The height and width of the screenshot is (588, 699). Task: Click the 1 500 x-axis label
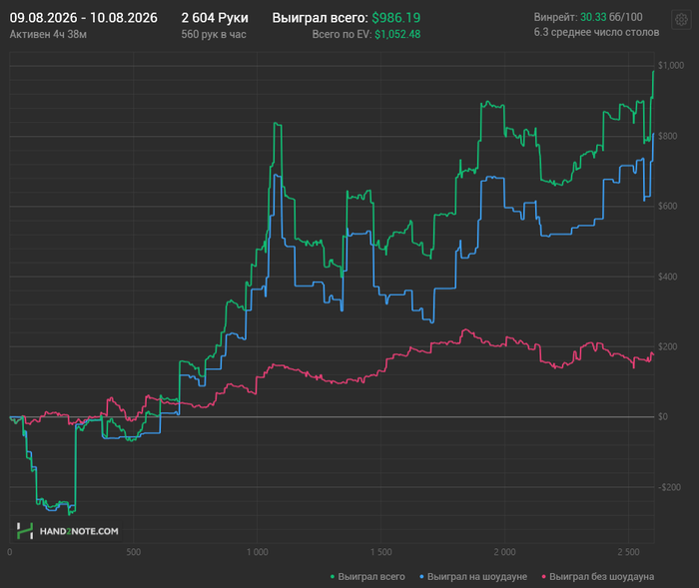(x=381, y=552)
